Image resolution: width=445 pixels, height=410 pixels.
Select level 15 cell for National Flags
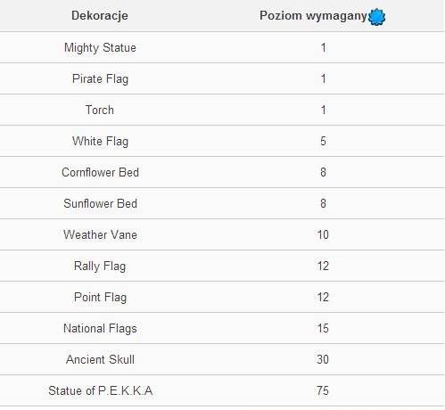coord(323,328)
